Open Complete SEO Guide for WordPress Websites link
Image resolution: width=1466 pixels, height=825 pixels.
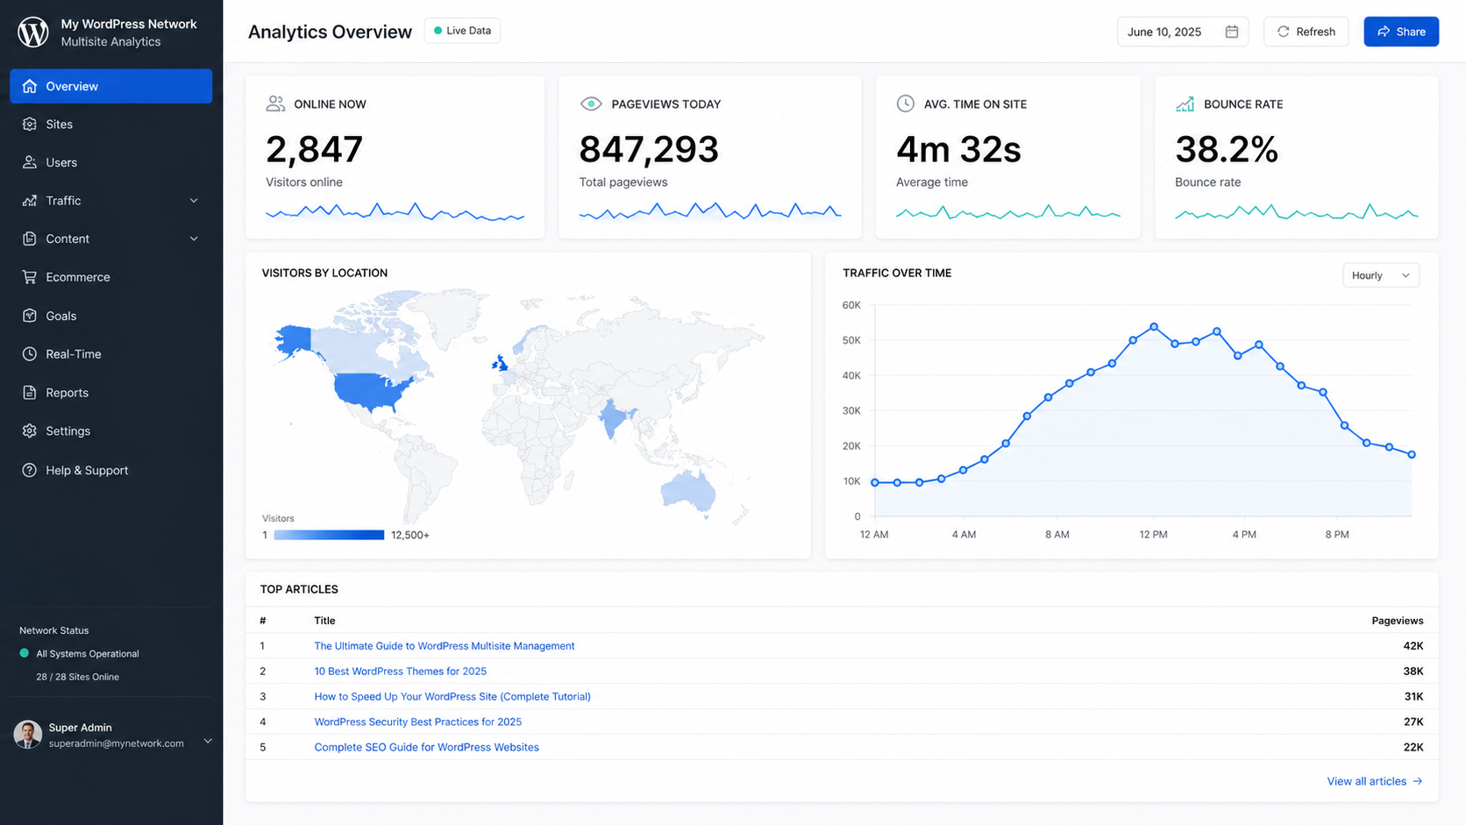(427, 748)
